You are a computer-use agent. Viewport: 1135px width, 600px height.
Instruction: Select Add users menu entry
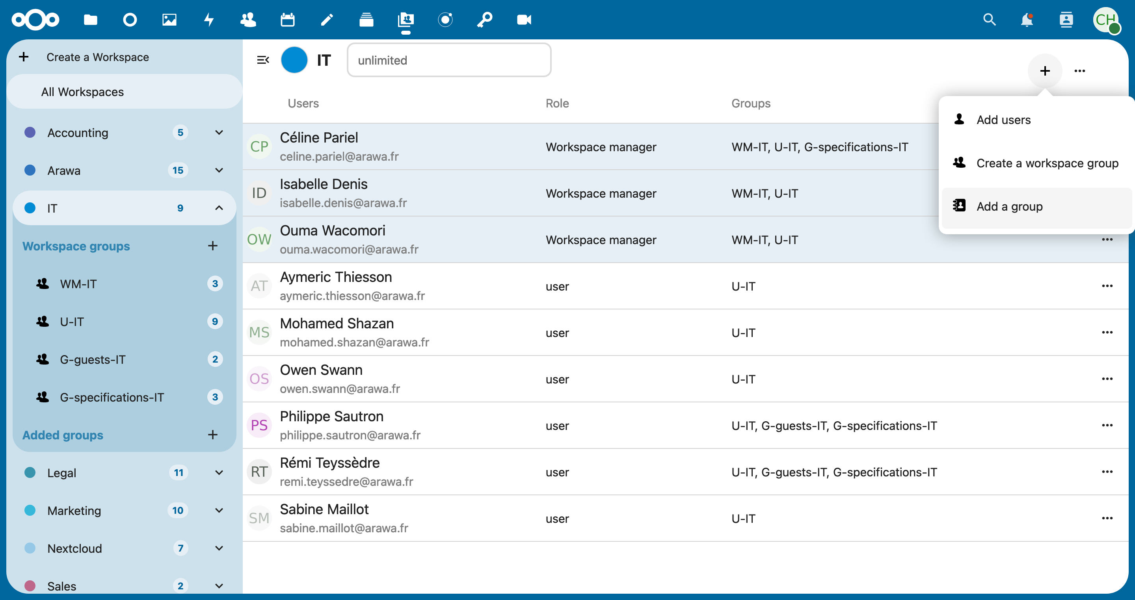point(1003,120)
